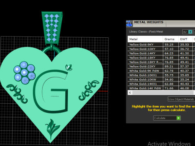Click the 54.80 grams cell
The height and width of the screenshot is (146, 195).
(x=171, y=79)
